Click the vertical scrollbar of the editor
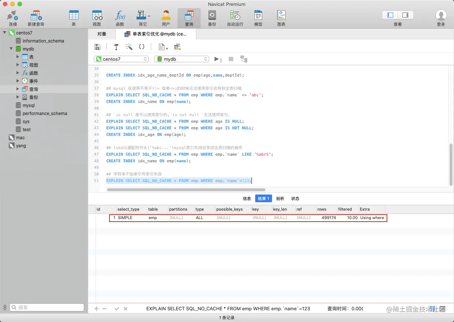This screenshot has height=322, width=454. point(451,164)
